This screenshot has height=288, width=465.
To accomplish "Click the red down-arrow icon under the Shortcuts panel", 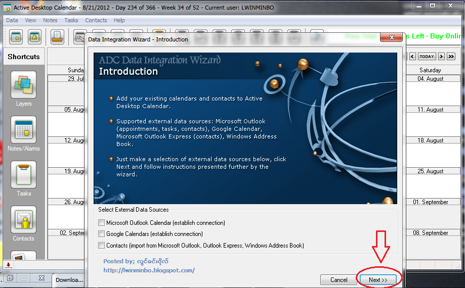I will [8, 265].
